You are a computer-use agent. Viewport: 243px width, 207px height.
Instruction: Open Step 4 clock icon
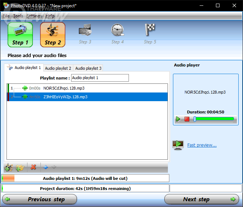click(x=117, y=30)
